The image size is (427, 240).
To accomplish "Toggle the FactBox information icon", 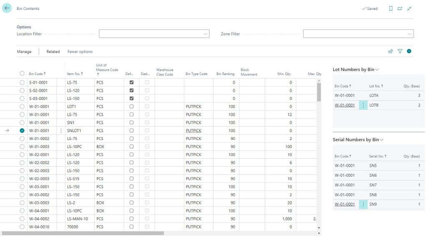I will [409, 51].
